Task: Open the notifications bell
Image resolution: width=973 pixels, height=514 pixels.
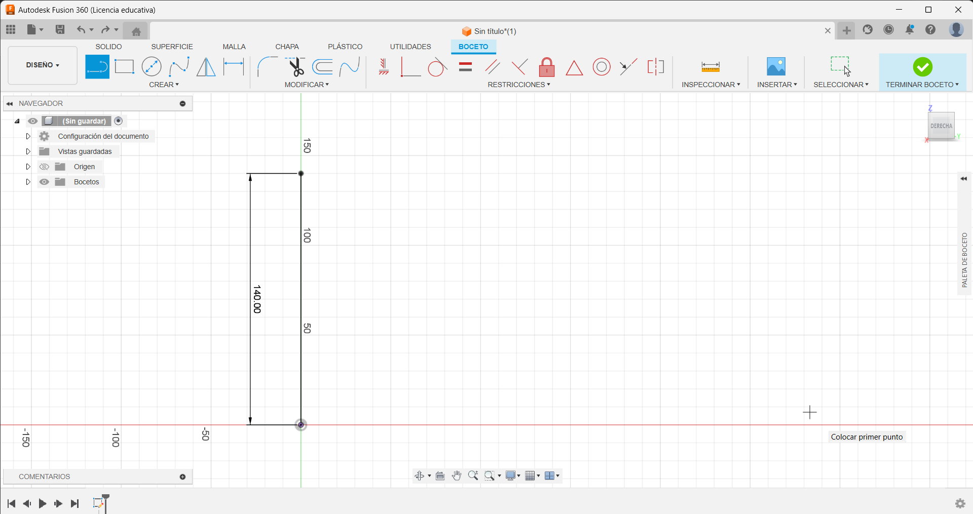Action: (x=910, y=29)
